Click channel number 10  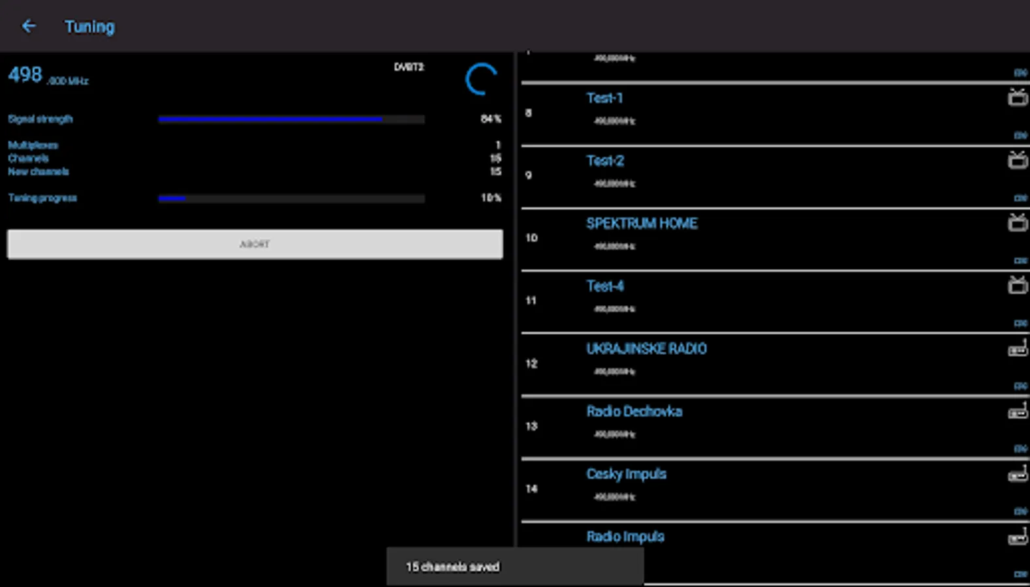click(x=532, y=238)
